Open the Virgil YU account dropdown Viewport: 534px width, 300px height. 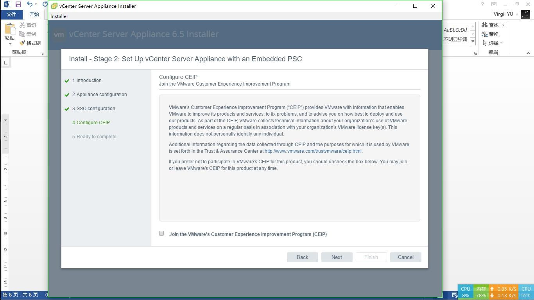pyautogui.click(x=517, y=14)
